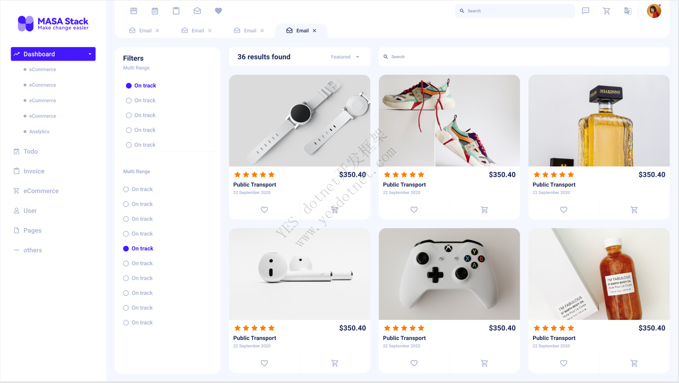The height and width of the screenshot is (383, 679).
Task: Open the Analytics sidebar link
Action: pos(39,131)
